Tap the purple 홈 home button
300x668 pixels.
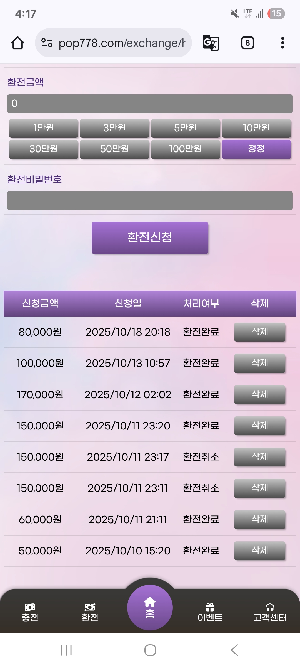150,608
